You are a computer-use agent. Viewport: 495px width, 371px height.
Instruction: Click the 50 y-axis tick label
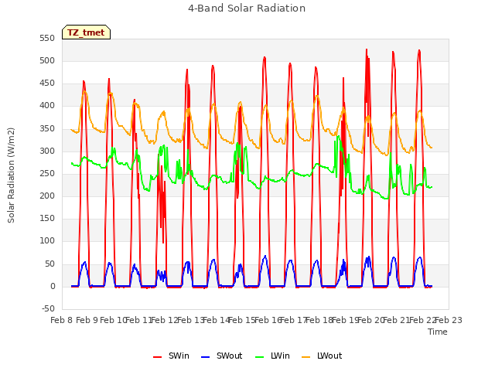[49, 264]
